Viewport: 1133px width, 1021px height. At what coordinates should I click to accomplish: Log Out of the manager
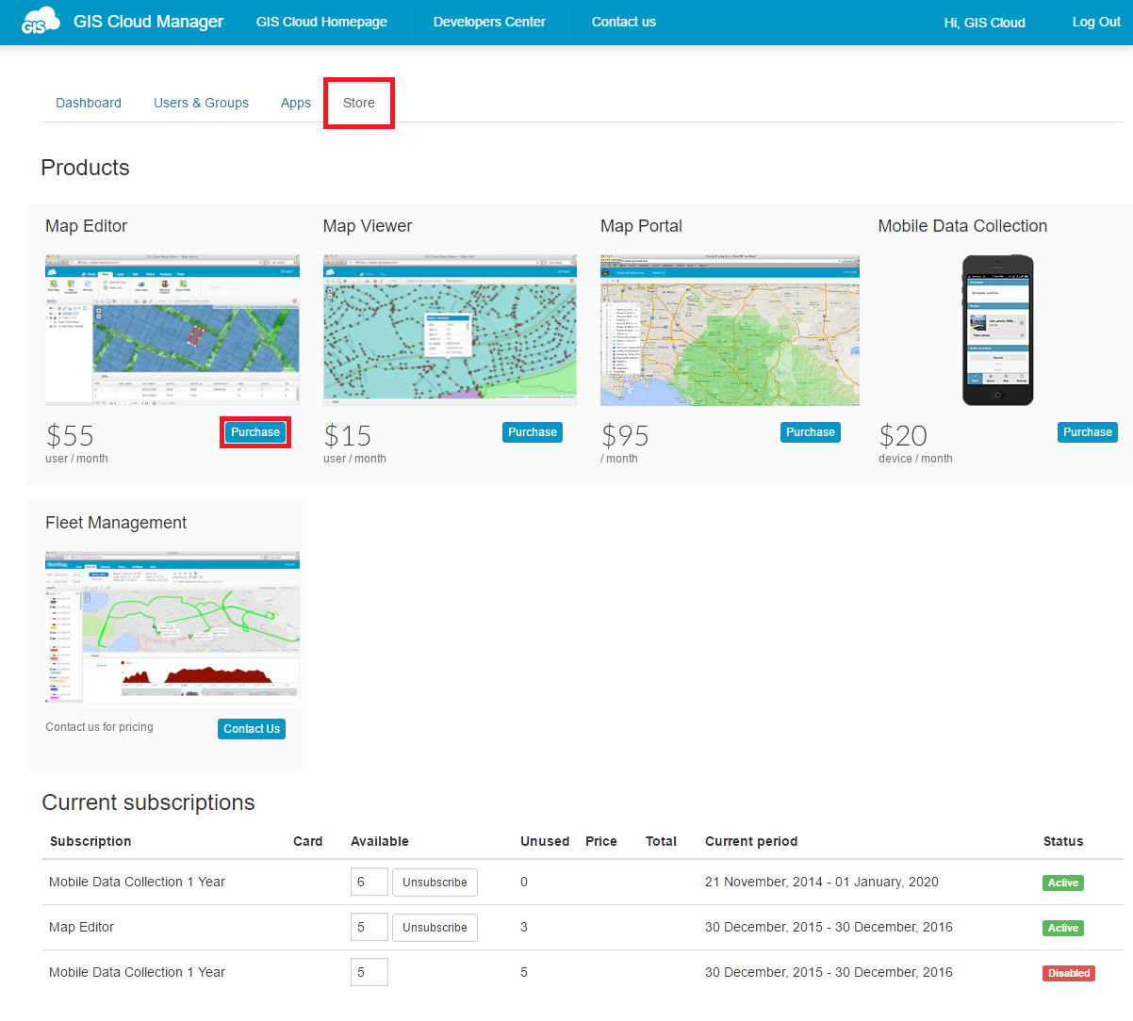click(x=1096, y=22)
